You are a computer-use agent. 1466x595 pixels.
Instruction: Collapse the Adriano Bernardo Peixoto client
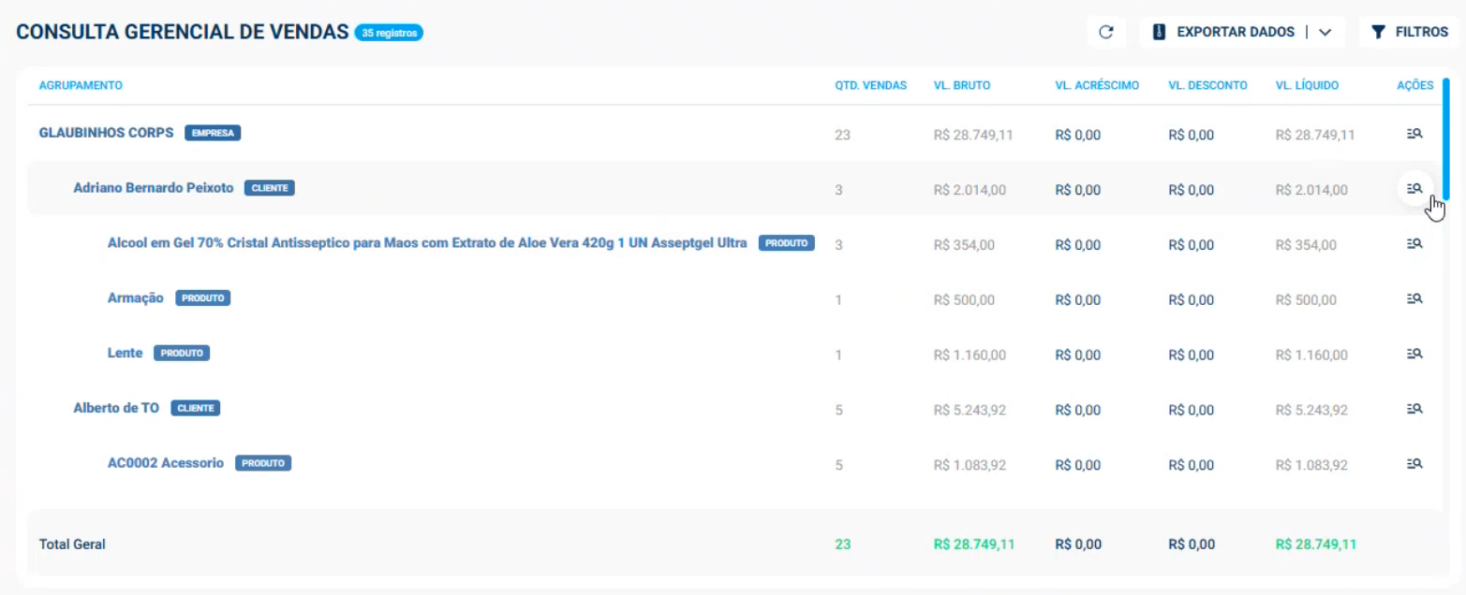point(154,188)
